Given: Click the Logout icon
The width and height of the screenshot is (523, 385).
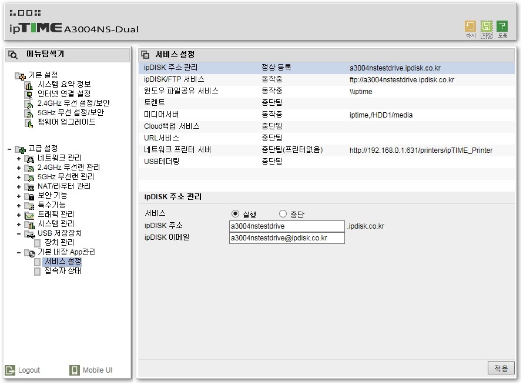Looking at the screenshot, I should tap(10, 370).
